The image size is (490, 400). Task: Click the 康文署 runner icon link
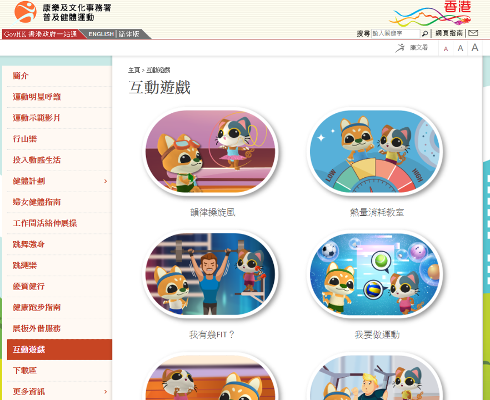(x=412, y=48)
